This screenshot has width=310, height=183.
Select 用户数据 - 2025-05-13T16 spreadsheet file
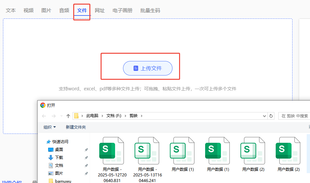click(147, 154)
